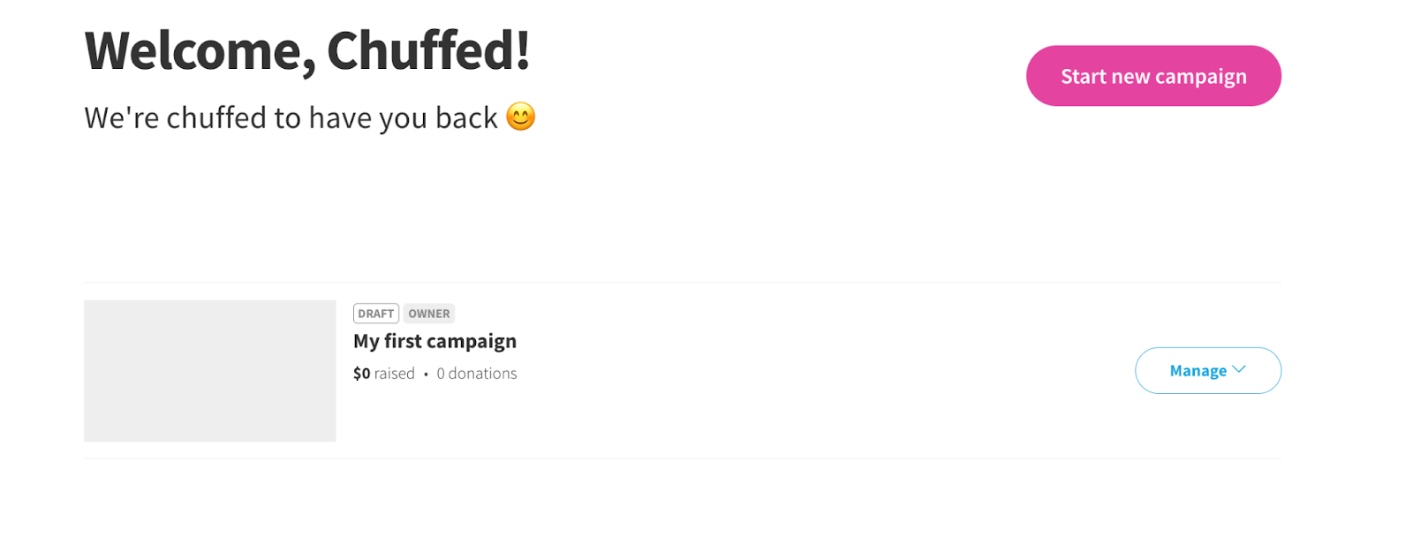Click the word Manage in the outlined button

[x=1198, y=371]
